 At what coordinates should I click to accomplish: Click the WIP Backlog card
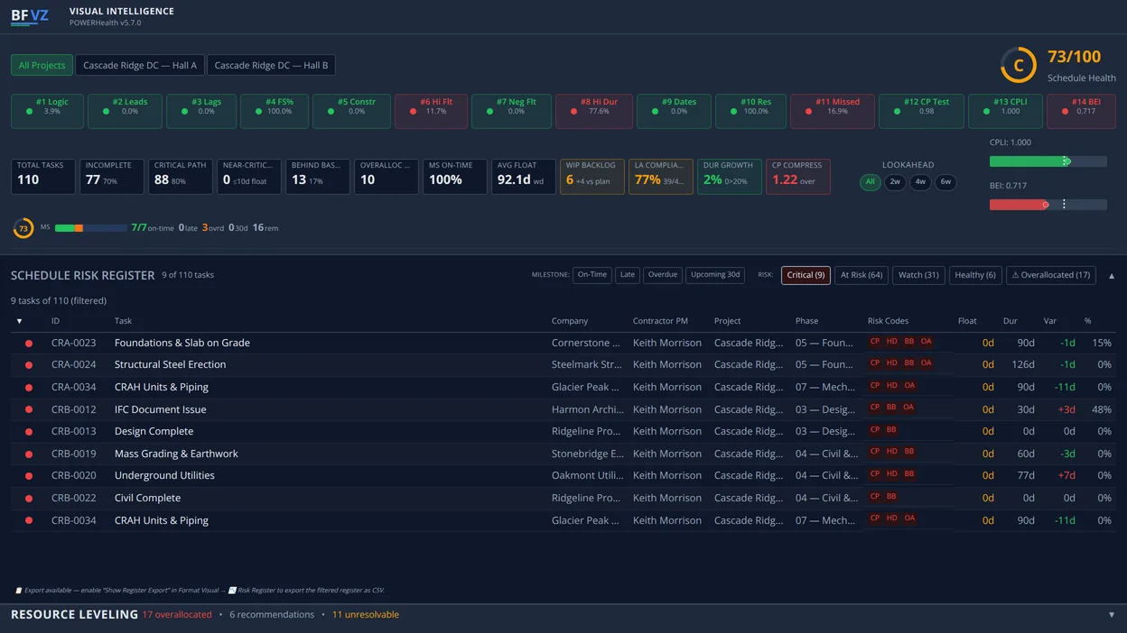[x=592, y=177]
